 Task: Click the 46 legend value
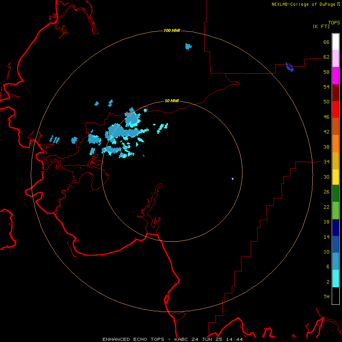[x=326, y=117]
